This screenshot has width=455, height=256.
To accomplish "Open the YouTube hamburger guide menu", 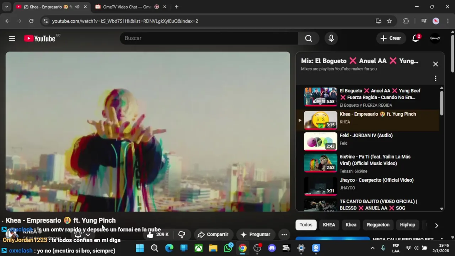I will click(x=12, y=38).
